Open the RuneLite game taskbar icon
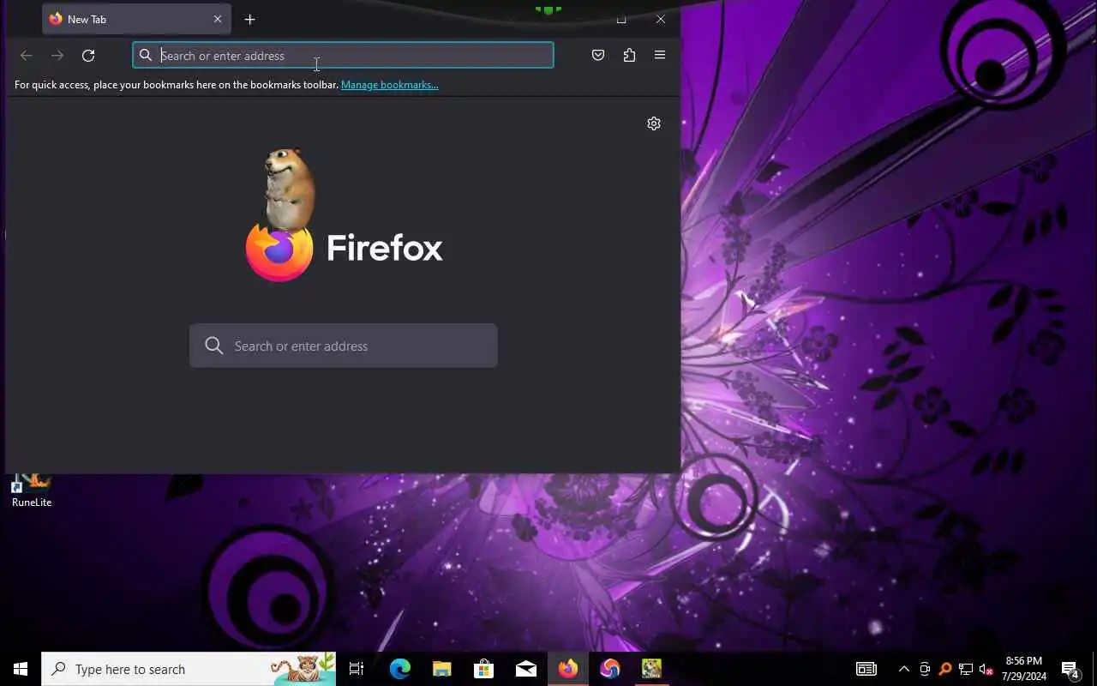The height and width of the screenshot is (686, 1097). 652,669
